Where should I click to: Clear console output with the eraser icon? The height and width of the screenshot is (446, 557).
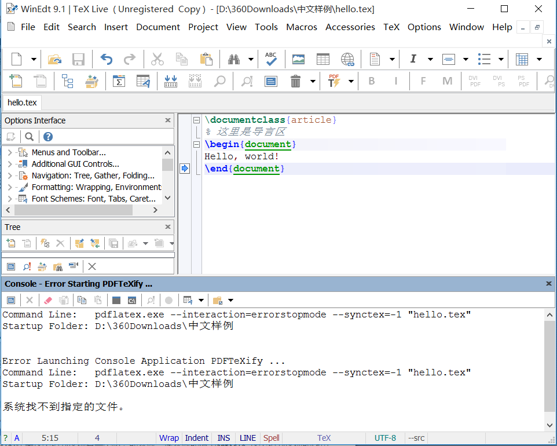point(47,299)
